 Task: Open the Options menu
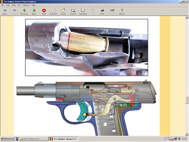(x=26, y=5)
